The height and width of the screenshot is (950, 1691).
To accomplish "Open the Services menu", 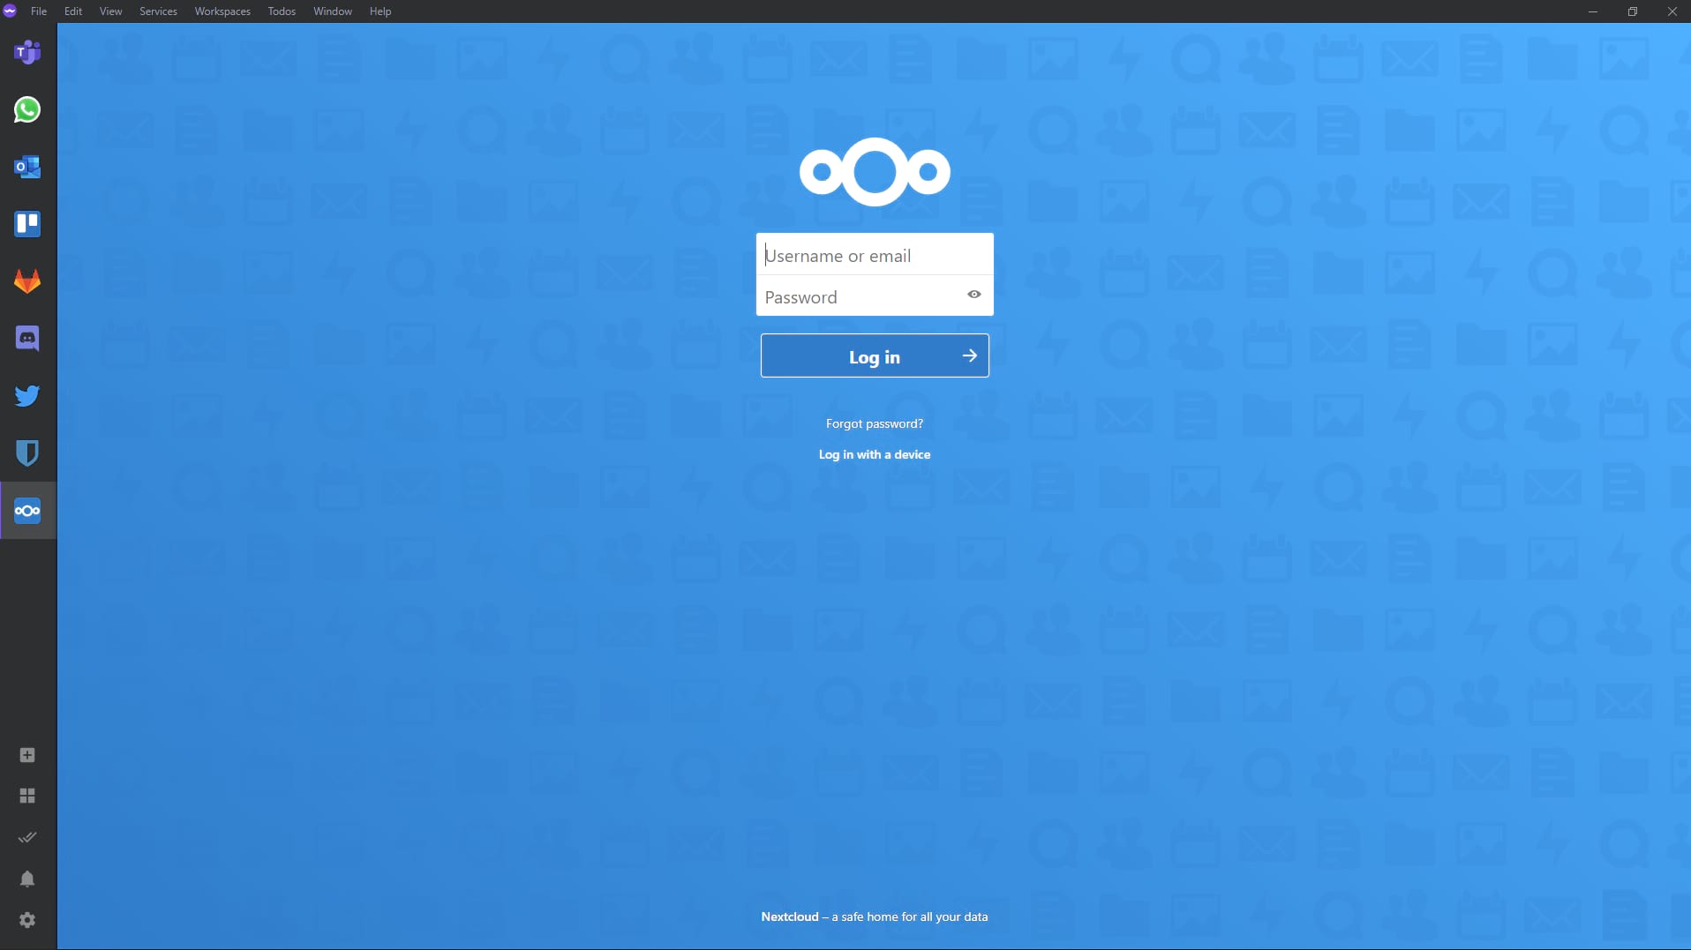I will click(x=157, y=11).
